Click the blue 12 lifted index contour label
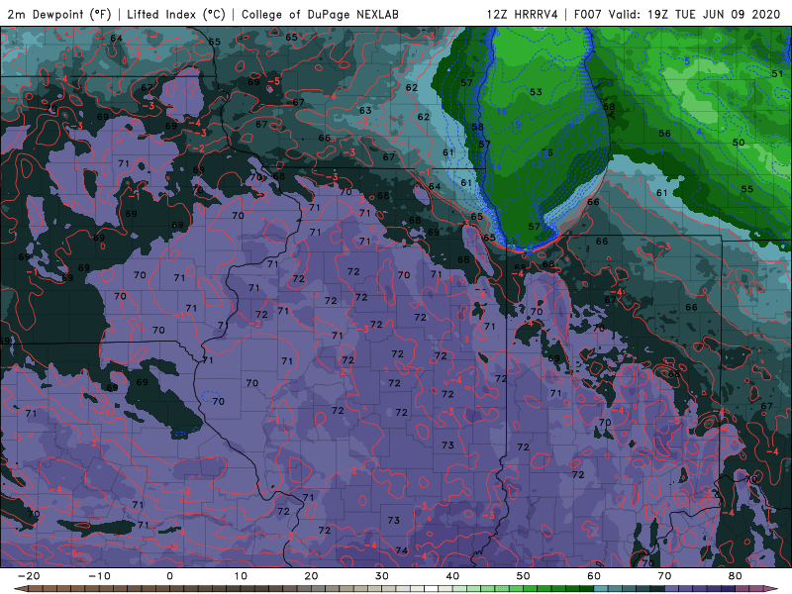This screenshot has width=792, height=594. (x=537, y=164)
